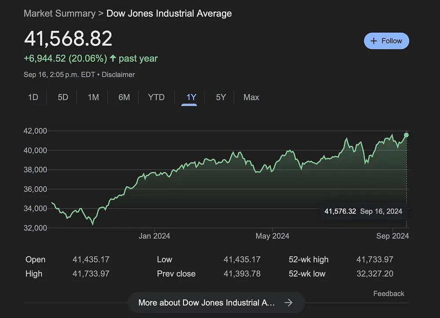Click the 41,576.32 Sep 16, 2024 tooltip
The height and width of the screenshot is (318, 440).
pyautogui.click(x=363, y=211)
